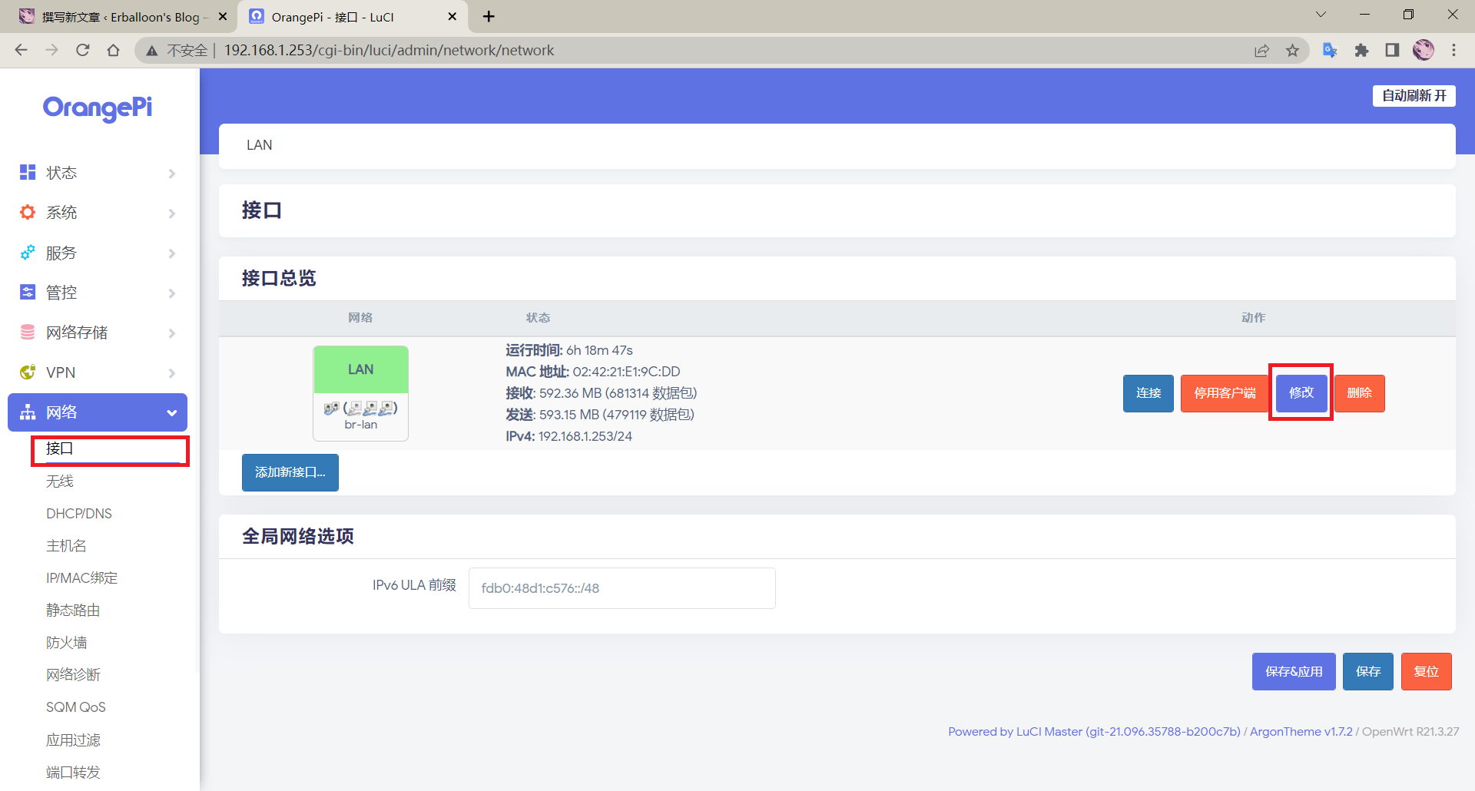The width and height of the screenshot is (1475, 791).
Task: Click the browser reload icon
Action: click(83, 50)
